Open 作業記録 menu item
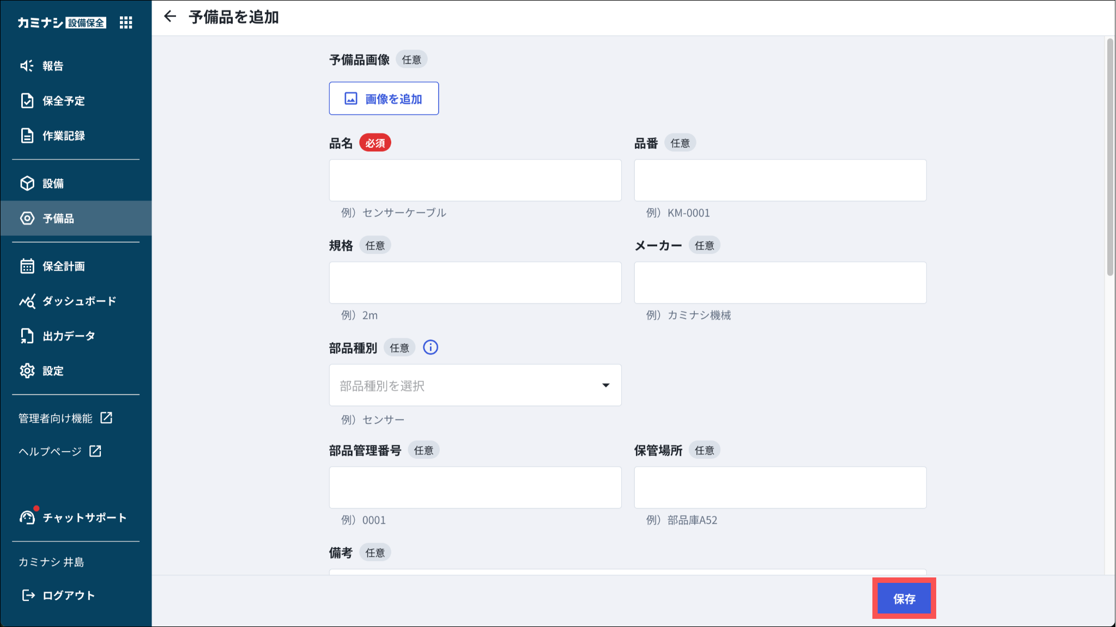 click(x=64, y=136)
